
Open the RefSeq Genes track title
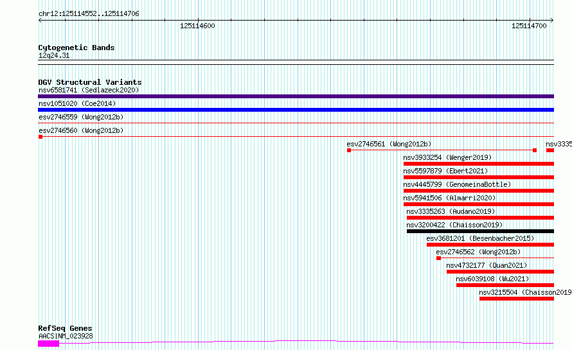(x=65, y=329)
